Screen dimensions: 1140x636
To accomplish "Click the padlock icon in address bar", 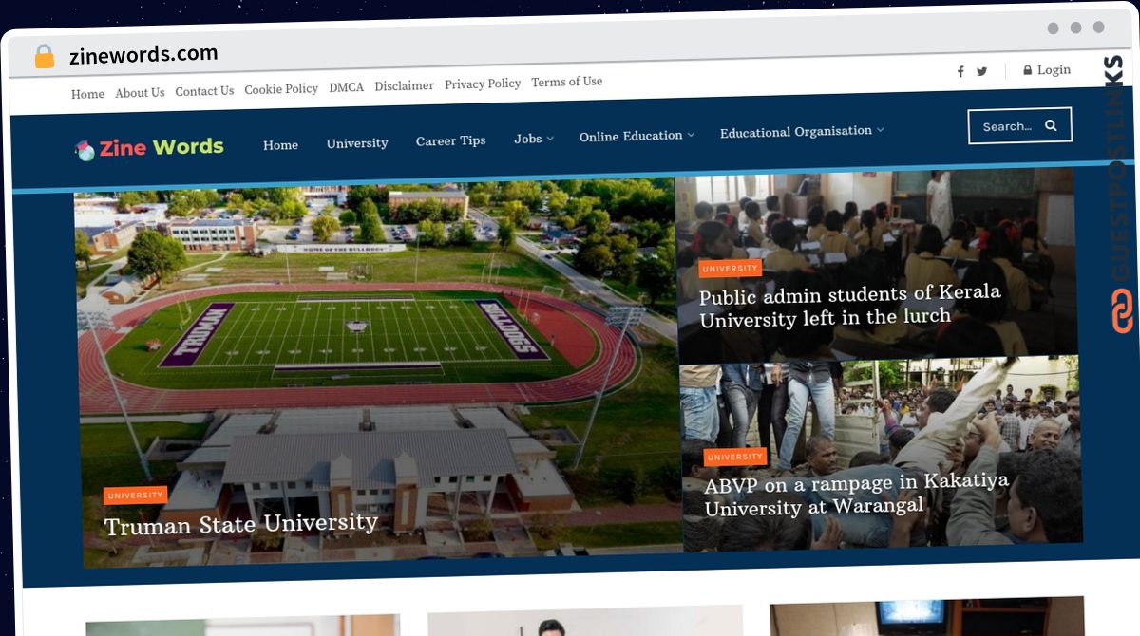I will point(45,56).
